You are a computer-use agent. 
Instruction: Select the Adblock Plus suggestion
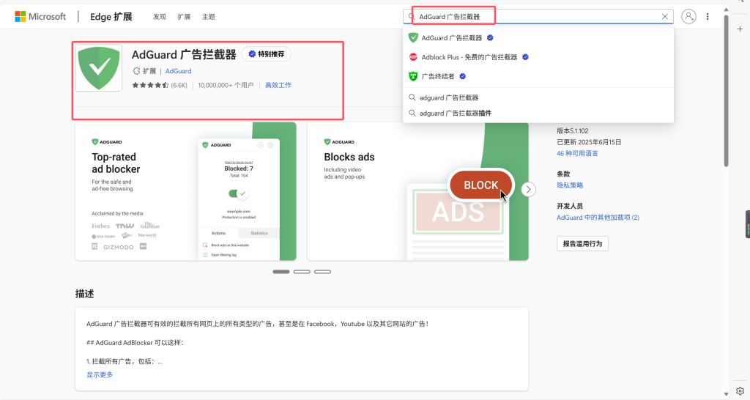coord(538,57)
